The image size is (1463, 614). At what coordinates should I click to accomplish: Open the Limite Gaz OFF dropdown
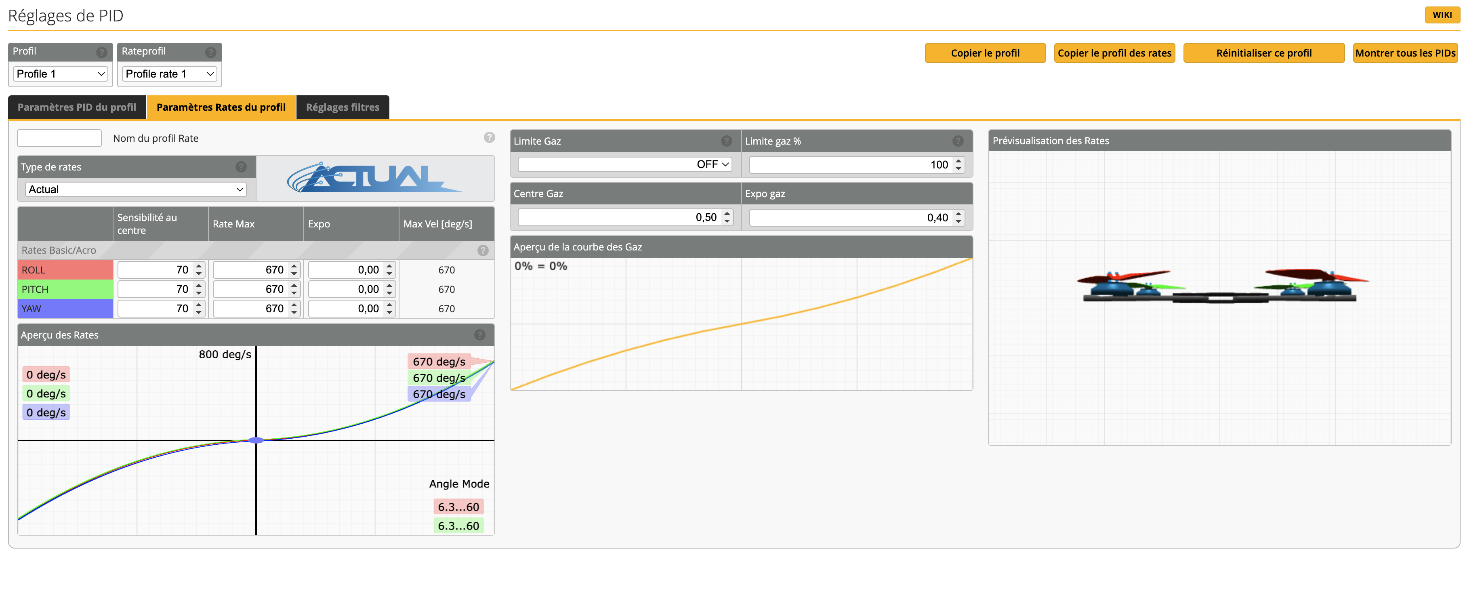624,164
